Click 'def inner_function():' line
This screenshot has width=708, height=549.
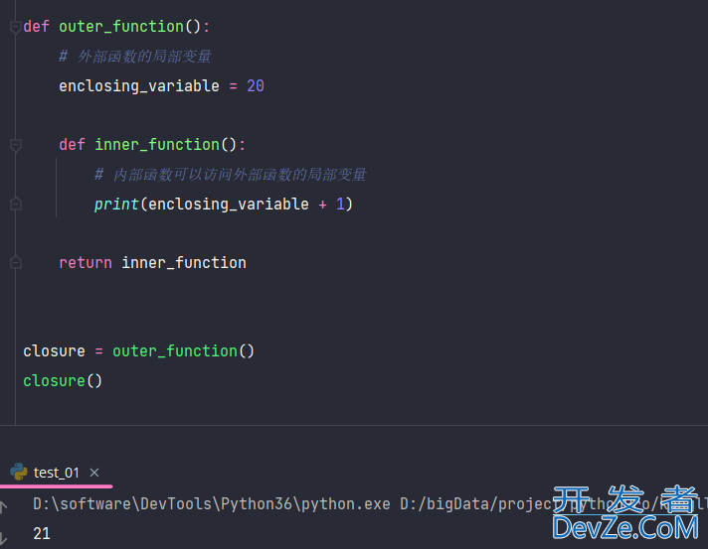(x=152, y=145)
